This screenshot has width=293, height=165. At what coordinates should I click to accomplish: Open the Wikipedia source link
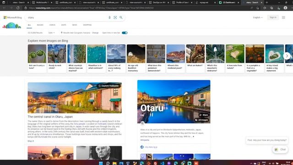[x=145, y=140]
